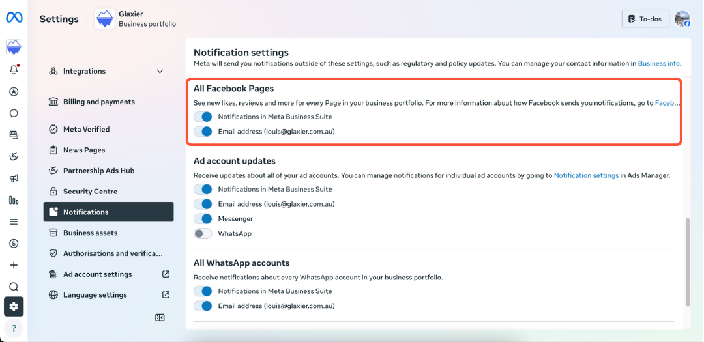
Task: Toggle Facebook Pages email address notifications
Action: coord(203,132)
